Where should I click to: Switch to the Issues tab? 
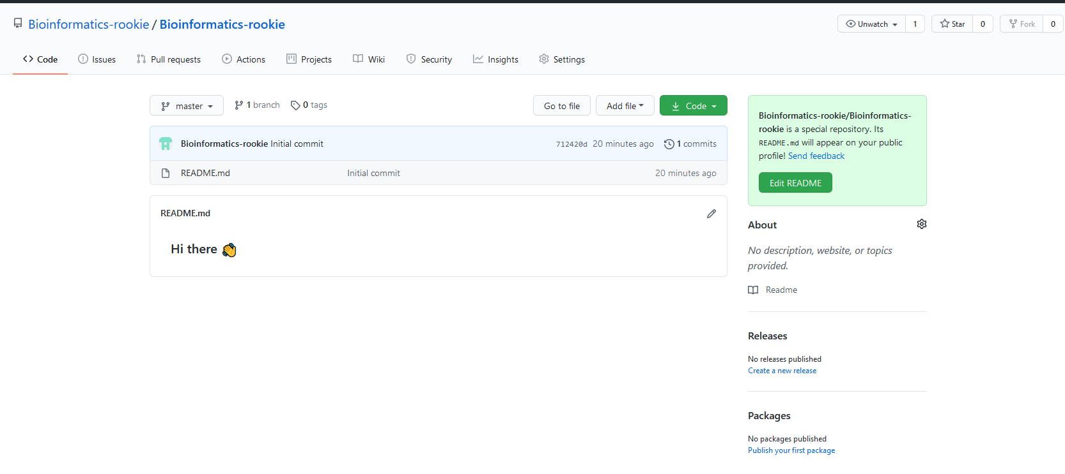pyautogui.click(x=97, y=59)
